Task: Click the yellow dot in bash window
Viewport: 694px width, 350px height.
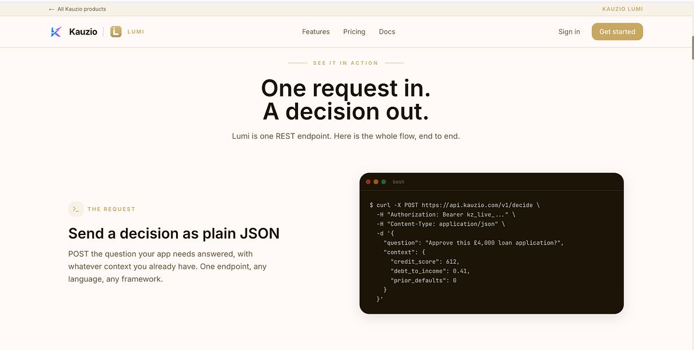Action: pyautogui.click(x=376, y=182)
